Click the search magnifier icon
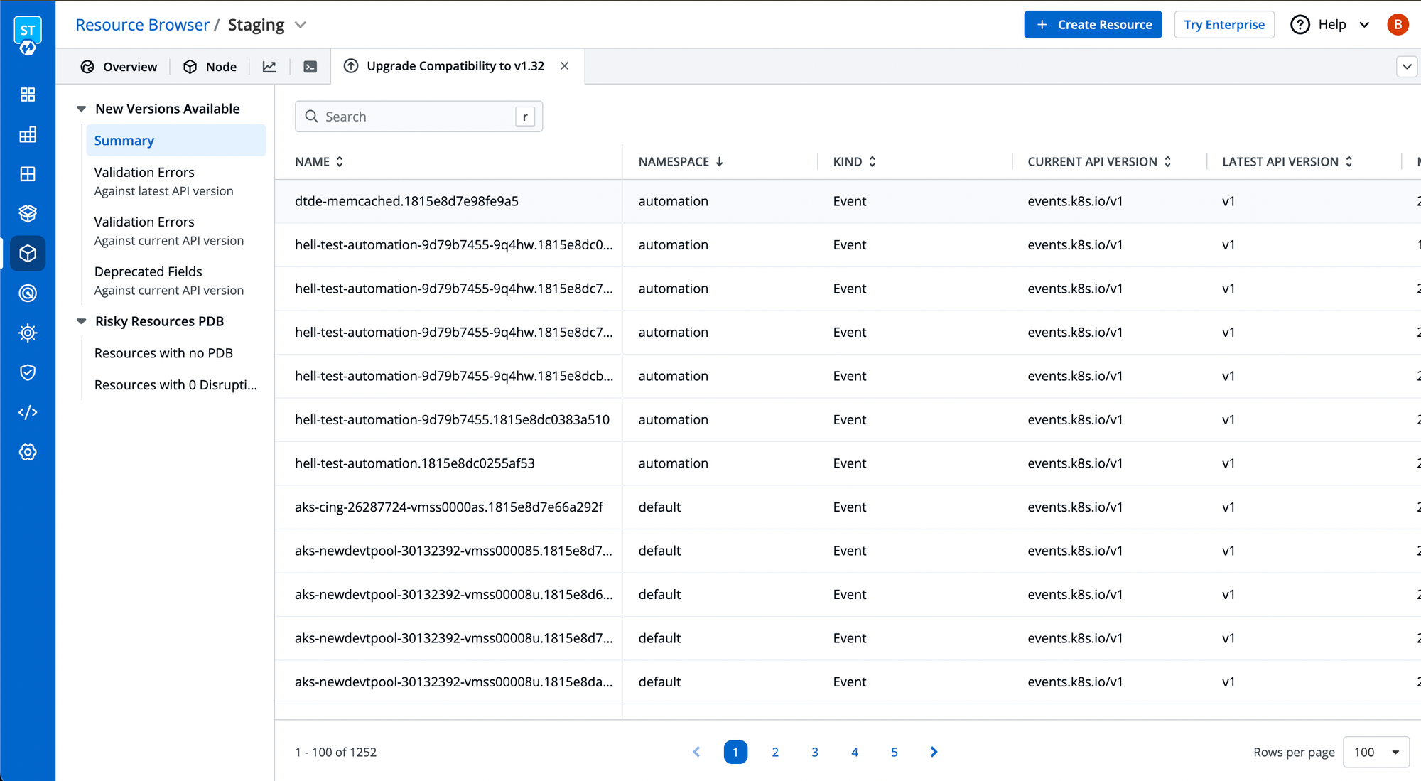Image resolution: width=1421 pixels, height=781 pixels. coord(311,117)
